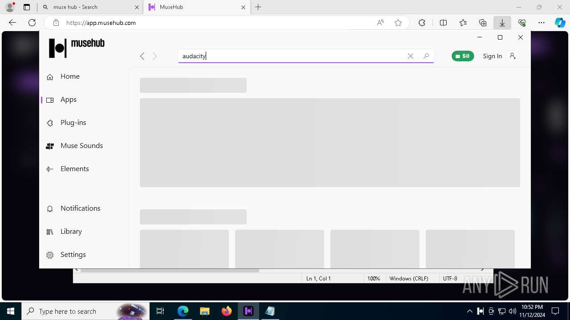Navigate forward with MuseHub forward arrow
The height and width of the screenshot is (320, 570).
click(x=155, y=56)
